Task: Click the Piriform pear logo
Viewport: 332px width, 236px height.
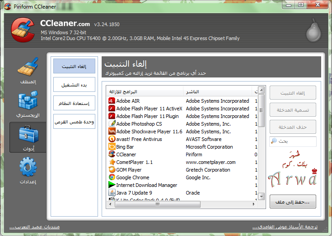Action: click(x=312, y=32)
